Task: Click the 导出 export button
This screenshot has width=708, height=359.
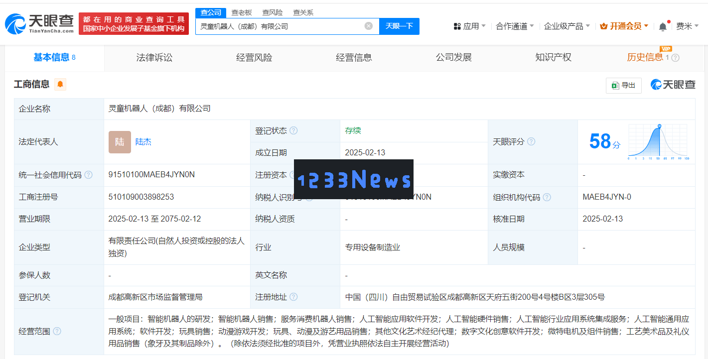Action: [x=623, y=86]
